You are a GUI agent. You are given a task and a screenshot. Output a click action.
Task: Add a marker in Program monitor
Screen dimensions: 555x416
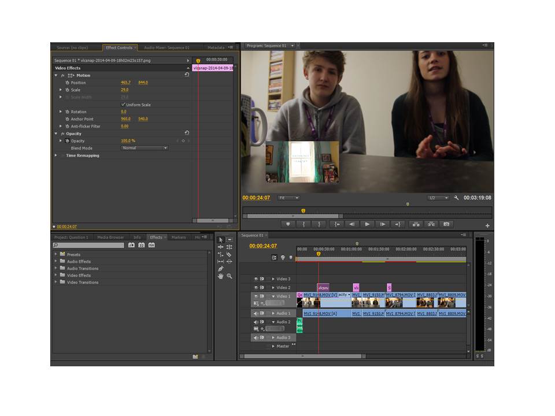pos(288,224)
